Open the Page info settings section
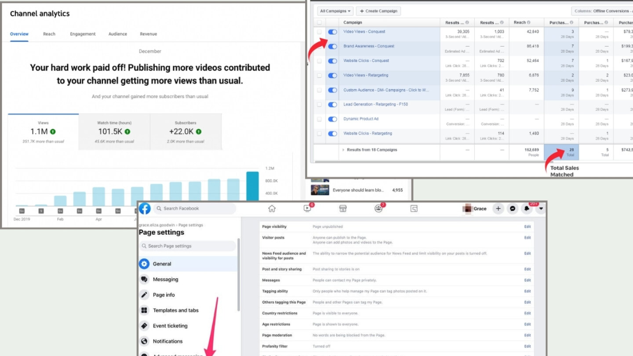Viewport: 633px width, 356px height. click(x=188, y=295)
